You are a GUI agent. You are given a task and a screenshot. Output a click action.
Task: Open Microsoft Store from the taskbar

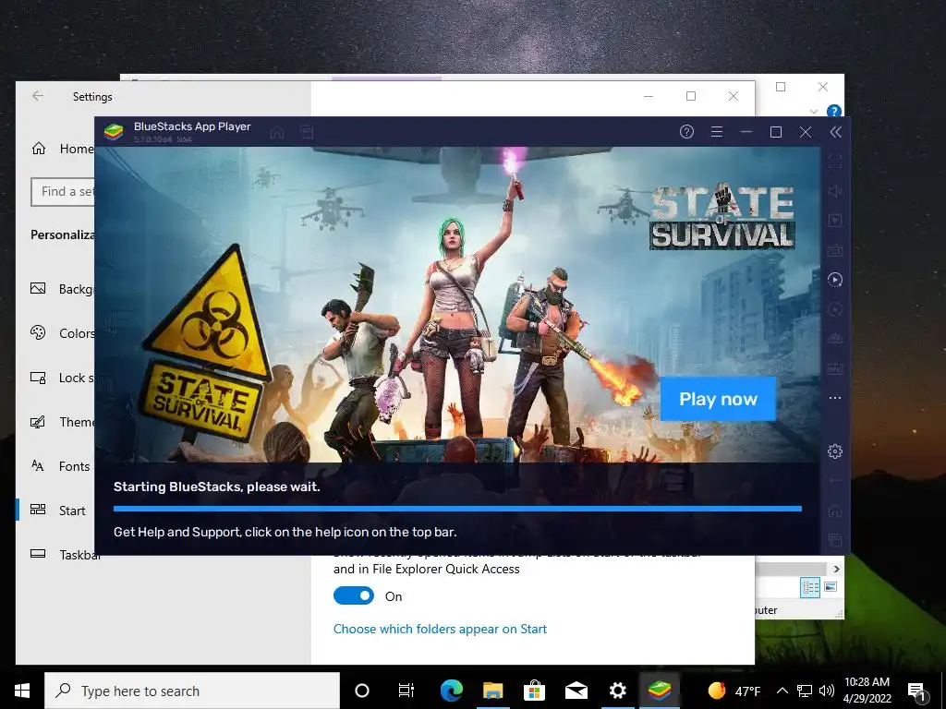click(x=534, y=691)
